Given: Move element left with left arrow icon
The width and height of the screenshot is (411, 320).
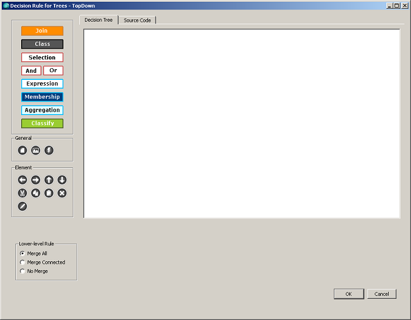Looking at the screenshot, I should [x=22, y=180].
